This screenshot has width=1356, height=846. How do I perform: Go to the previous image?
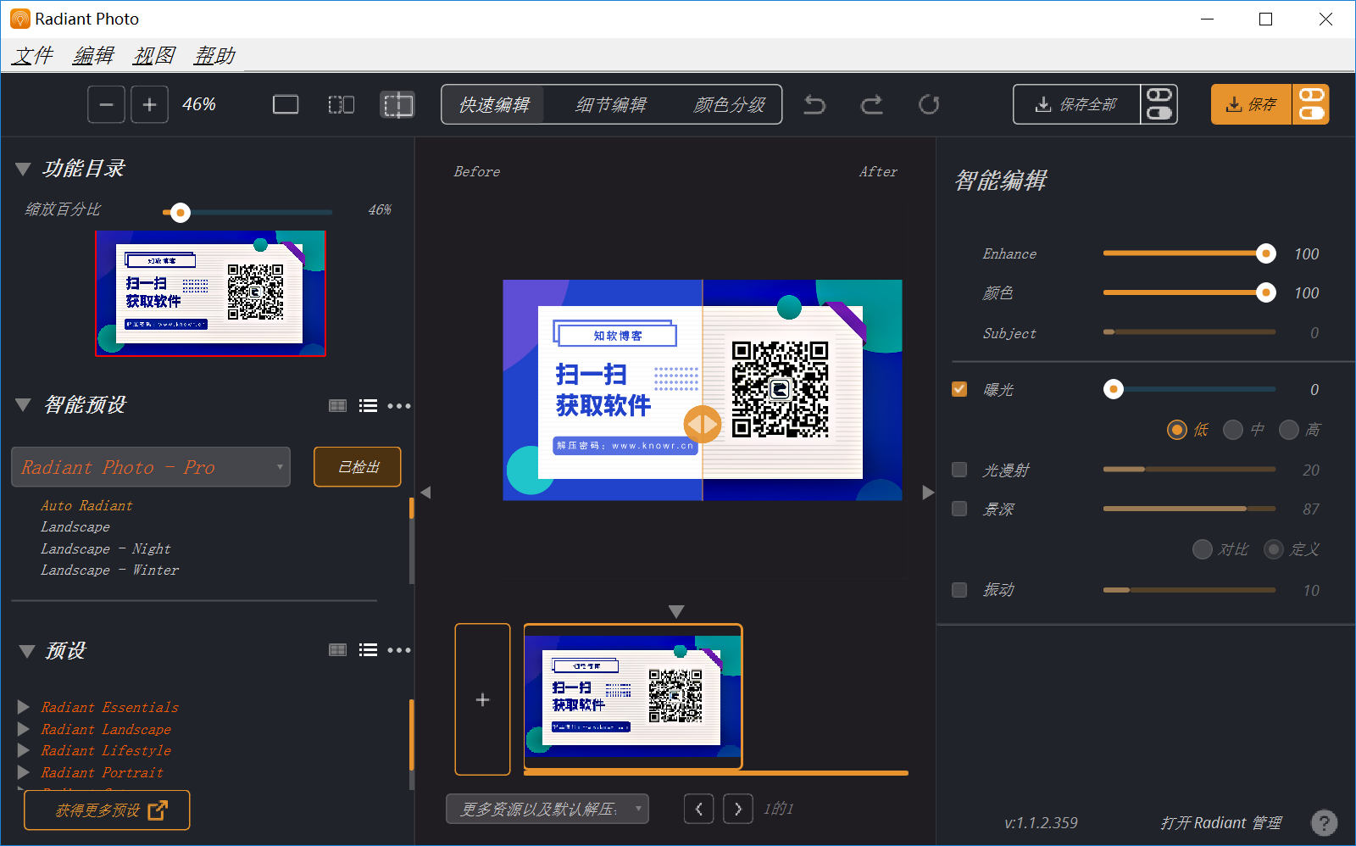(x=698, y=809)
